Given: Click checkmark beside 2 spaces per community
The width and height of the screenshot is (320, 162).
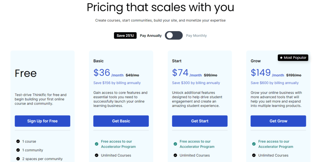Looking at the screenshot, I should (x=18, y=159).
